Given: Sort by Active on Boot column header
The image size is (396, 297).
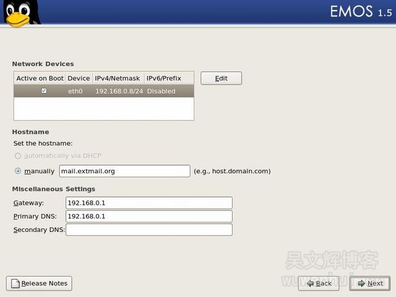Looking at the screenshot, I should [40, 79].
